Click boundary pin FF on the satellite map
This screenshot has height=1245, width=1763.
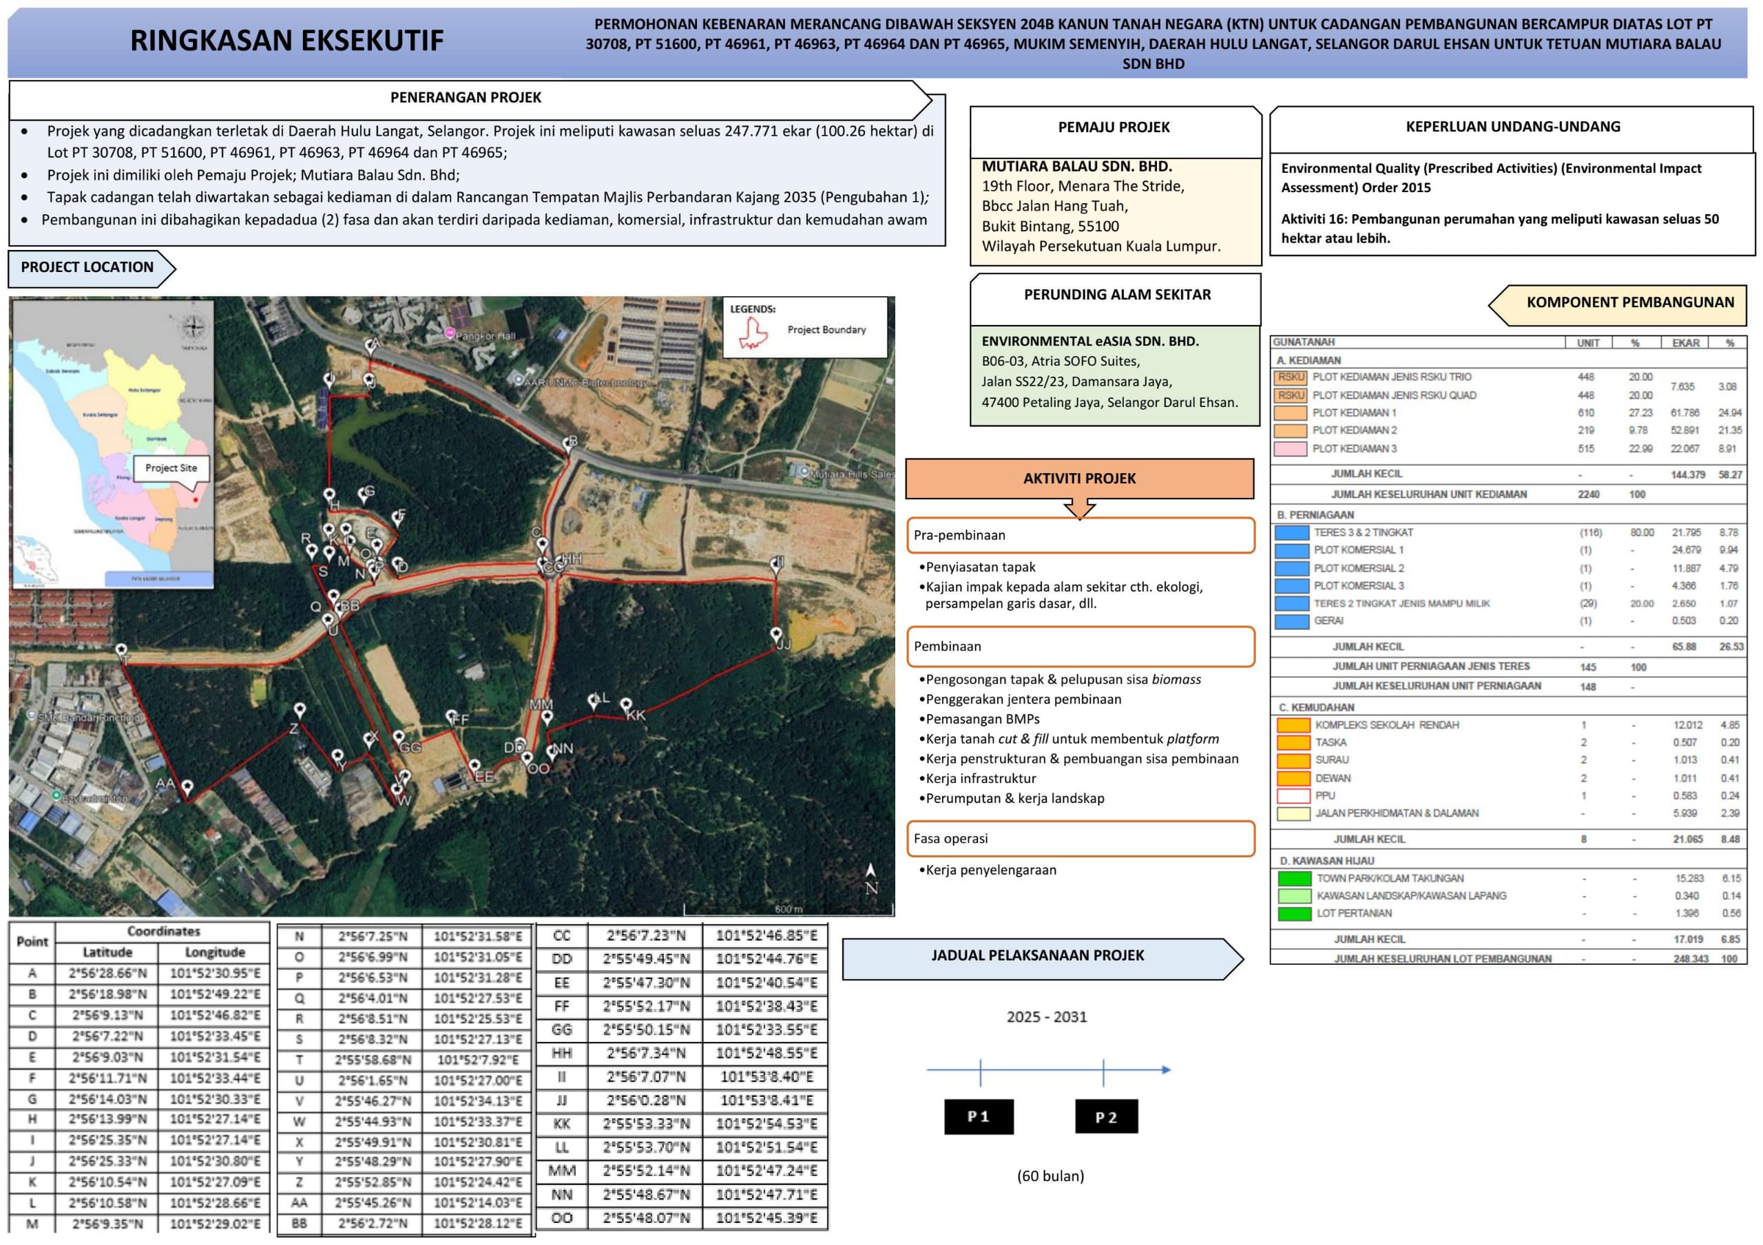452,718
